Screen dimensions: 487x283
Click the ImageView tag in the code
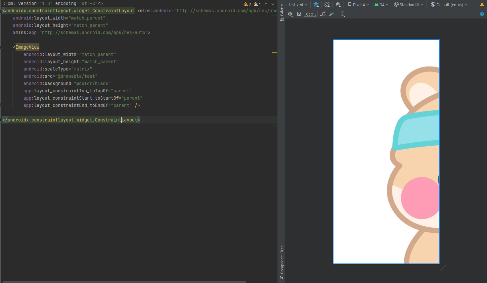[27, 47]
